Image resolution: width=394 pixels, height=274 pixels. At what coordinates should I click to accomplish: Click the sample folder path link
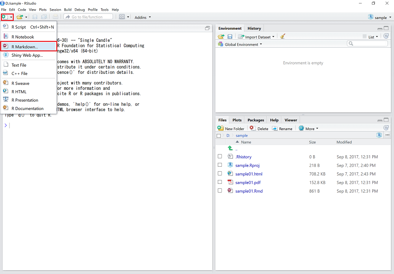point(241,135)
